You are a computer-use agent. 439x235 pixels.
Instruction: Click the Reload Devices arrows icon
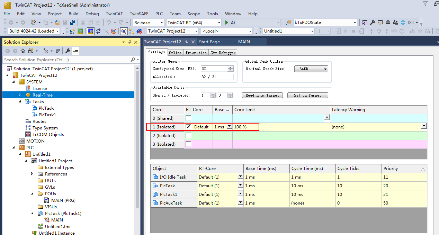98,31
